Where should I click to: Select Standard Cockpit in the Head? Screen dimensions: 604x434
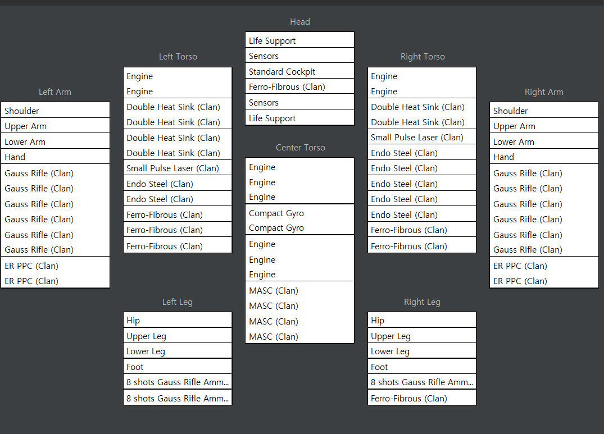(299, 71)
